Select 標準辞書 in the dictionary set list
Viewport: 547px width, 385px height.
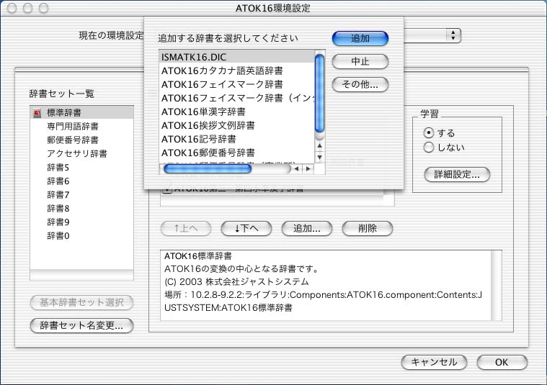(x=81, y=112)
